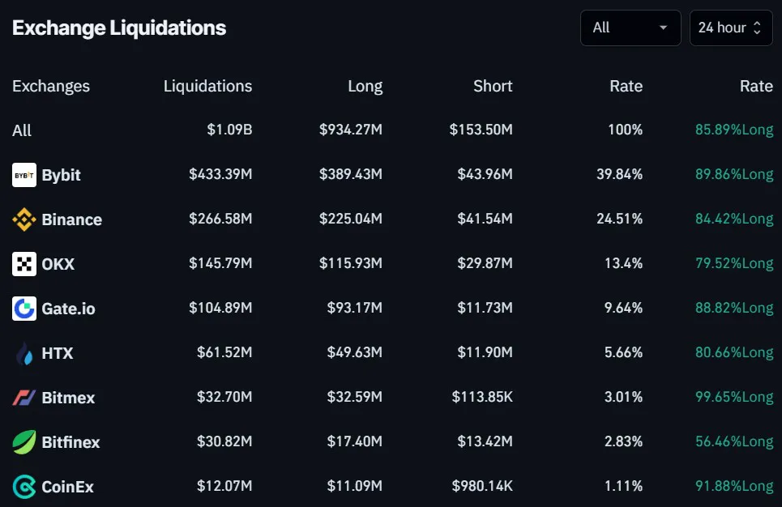The width and height of the screenshot is (782, 507).
Task: Click the Binance logo icon
Action: [x=24, y=219]
